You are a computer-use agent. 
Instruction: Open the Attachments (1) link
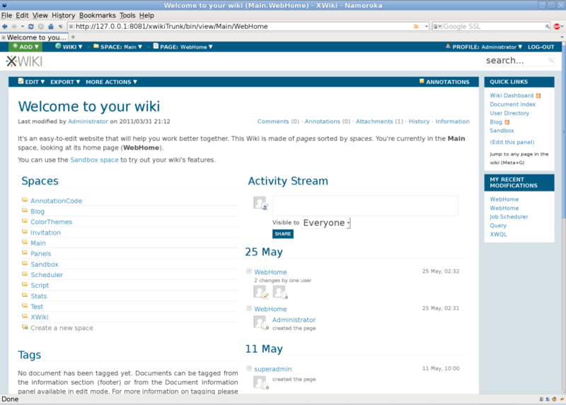[379, 122]
